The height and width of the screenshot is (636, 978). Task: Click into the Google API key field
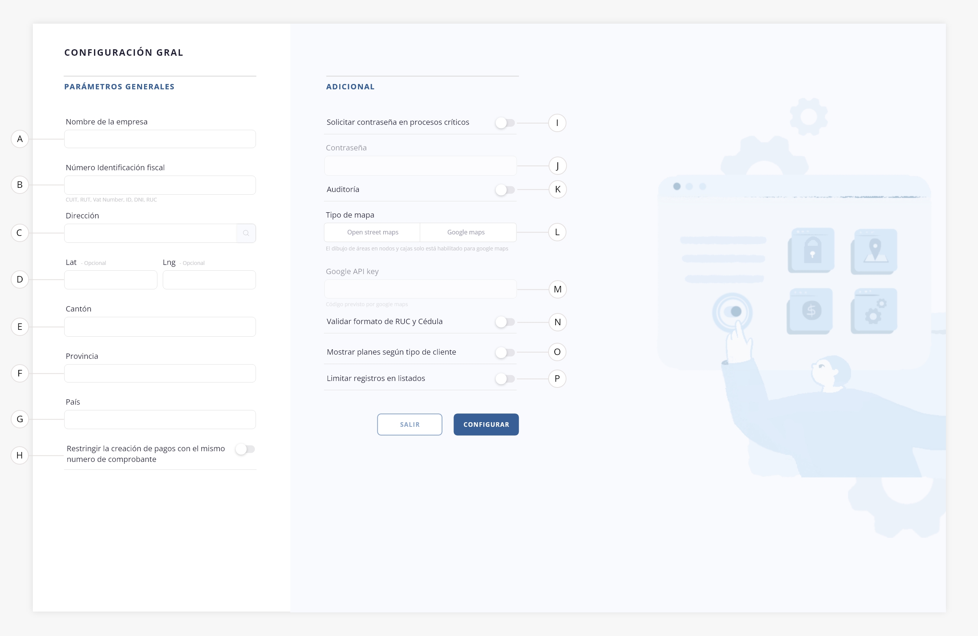tap(420, 289)
